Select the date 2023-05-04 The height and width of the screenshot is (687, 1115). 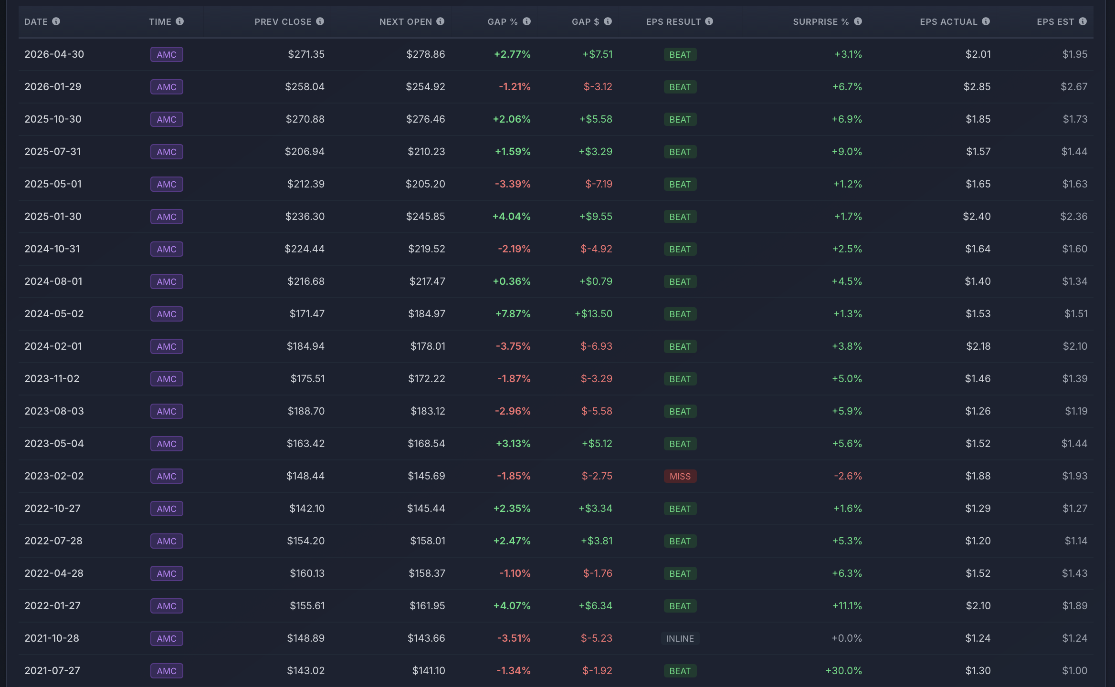pyautogui.click(x=54, y=444)
